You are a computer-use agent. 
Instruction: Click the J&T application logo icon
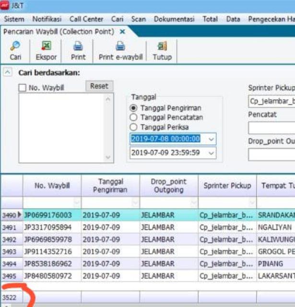click(x=5, y=6)
